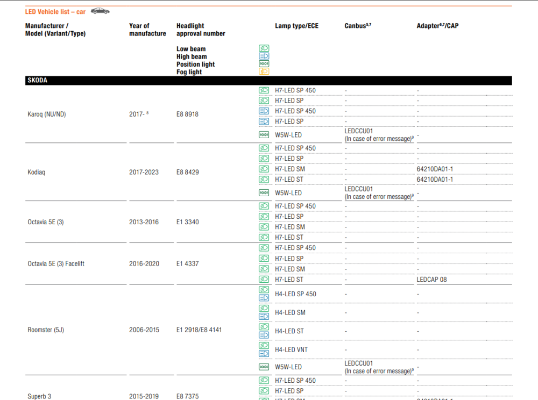Click the LED Vehicle list – car heading

coord(55,12)
